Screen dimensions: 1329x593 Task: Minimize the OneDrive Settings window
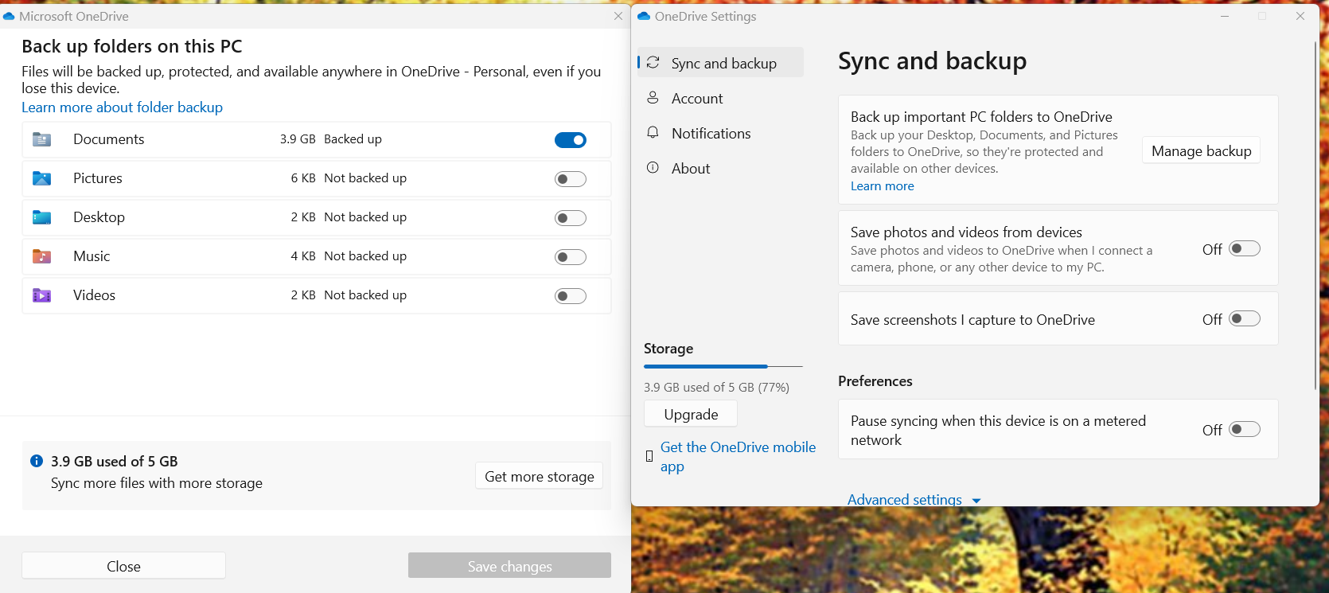[1225, 16]
